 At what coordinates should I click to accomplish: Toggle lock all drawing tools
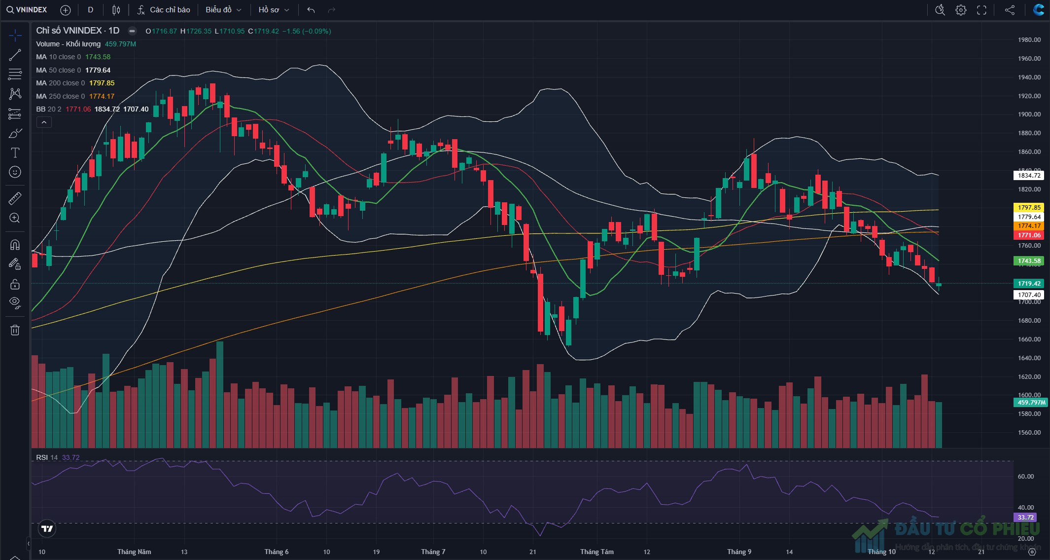tap(15, 284)
